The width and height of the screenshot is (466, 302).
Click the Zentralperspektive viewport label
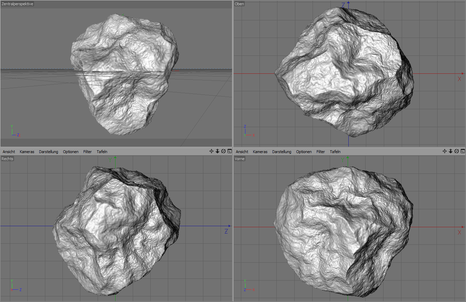pos(18,4)
